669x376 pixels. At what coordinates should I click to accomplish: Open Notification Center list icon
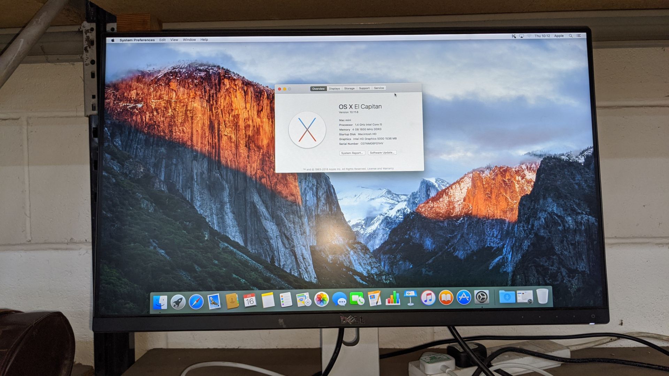pos(579,36)
